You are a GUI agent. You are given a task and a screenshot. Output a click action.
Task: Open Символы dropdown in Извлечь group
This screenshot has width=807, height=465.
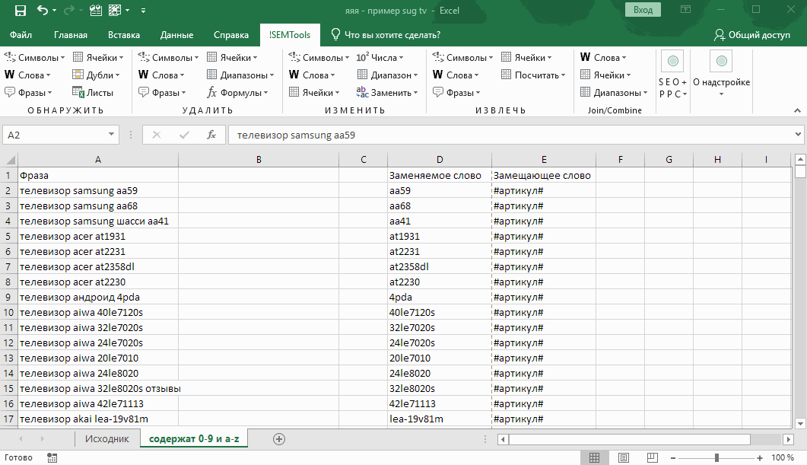coord(462,58)
